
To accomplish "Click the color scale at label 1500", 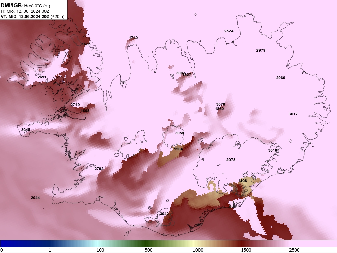I will (246, 250).
